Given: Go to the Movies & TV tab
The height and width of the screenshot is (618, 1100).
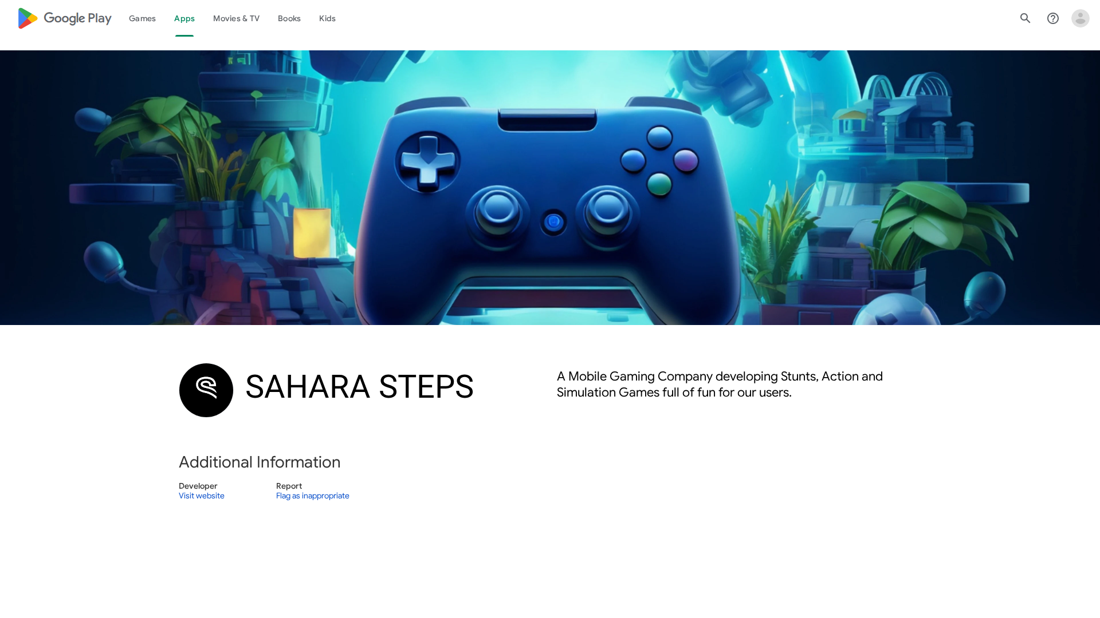Looking at the screenshot, I should (236, 18).
